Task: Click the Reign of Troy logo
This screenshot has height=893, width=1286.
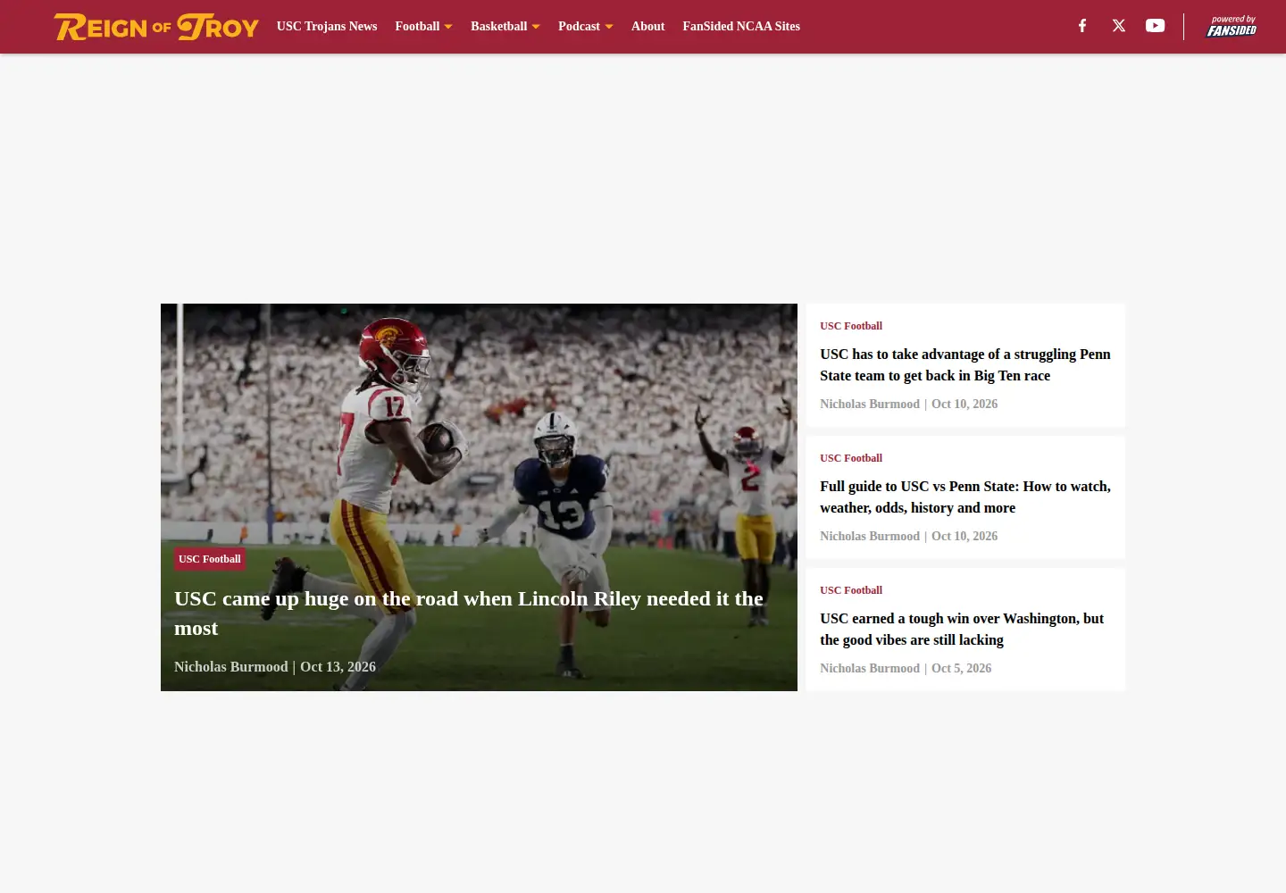Action: tap(156, 27)
